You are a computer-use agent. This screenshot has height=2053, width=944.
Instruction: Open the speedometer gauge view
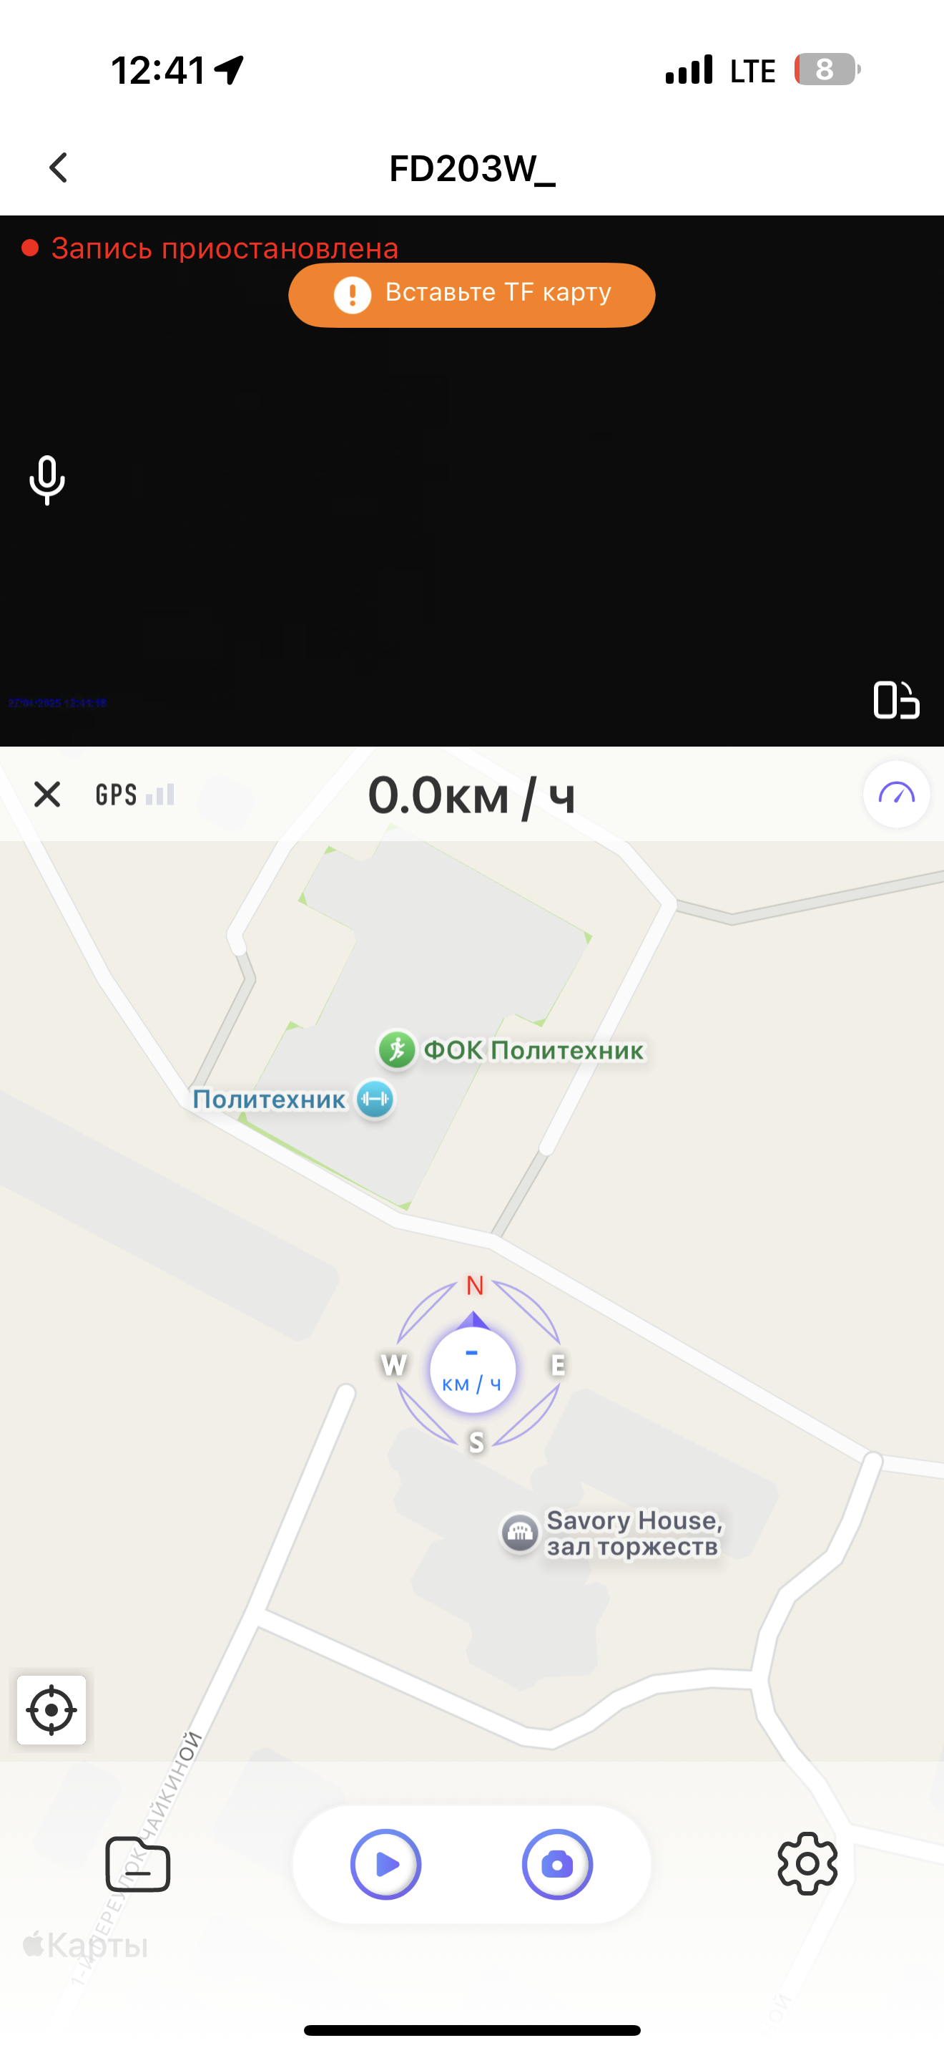[x=896, y=794]
